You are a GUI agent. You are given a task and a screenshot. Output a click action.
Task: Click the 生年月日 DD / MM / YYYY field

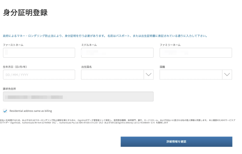(x=39, y=75)
